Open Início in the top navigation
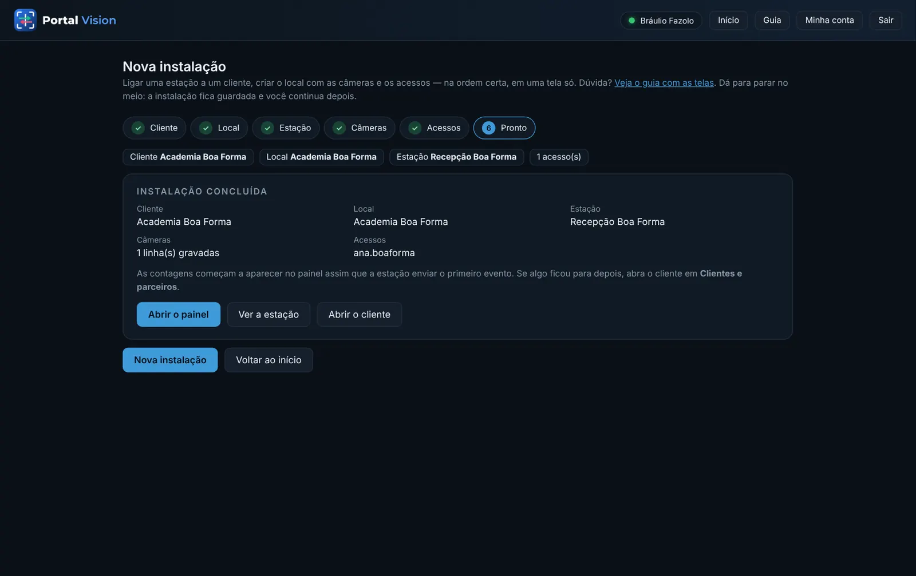 pos(728,20)
